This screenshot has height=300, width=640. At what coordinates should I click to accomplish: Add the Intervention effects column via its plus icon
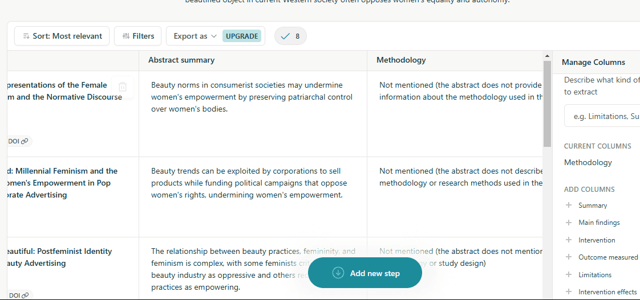[569, 291]
